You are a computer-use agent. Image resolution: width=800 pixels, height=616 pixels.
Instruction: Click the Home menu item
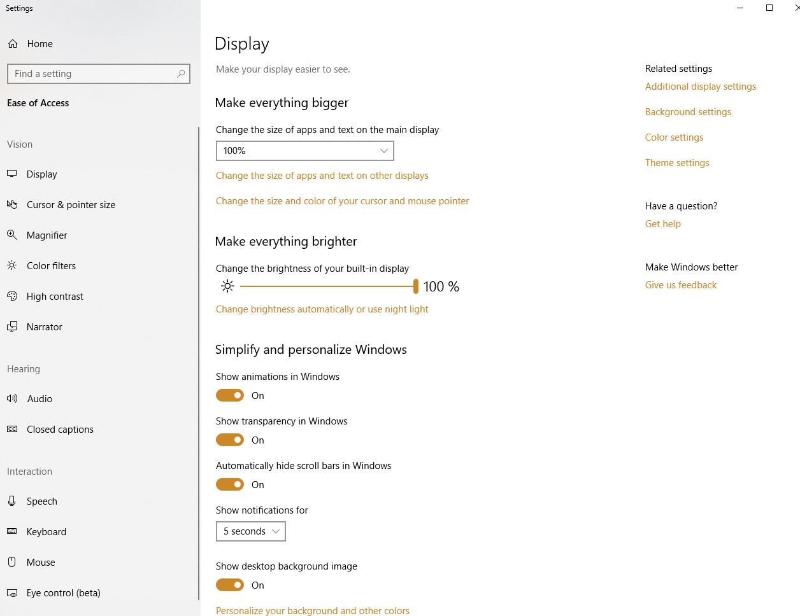pyautogui.click(x=39, y=43)
